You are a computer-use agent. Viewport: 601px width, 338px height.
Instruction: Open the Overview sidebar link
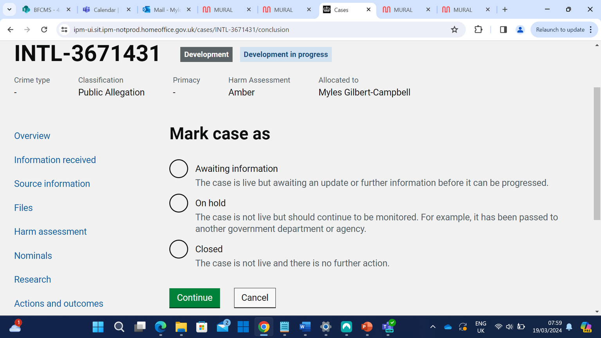[x=32, y=136]
